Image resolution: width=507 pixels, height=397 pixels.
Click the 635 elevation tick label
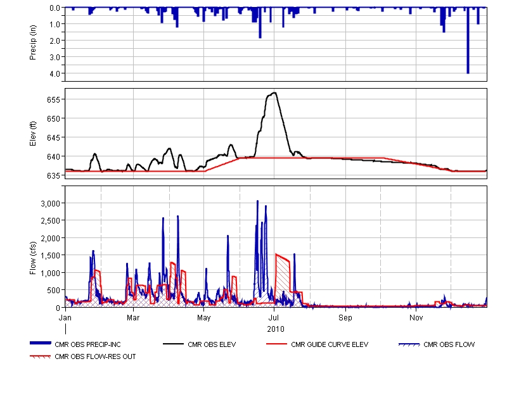pos(54,175)
